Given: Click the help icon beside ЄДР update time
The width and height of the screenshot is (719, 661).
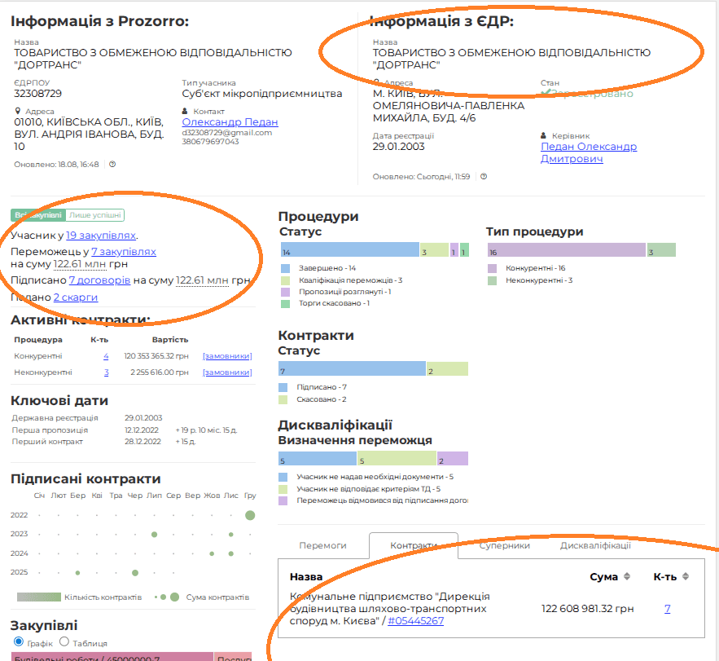Looking at the screenshot, I should coord(484,176).
